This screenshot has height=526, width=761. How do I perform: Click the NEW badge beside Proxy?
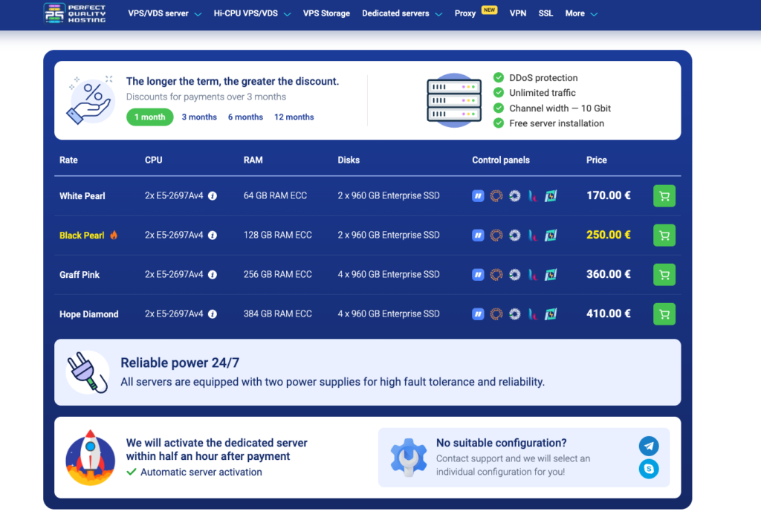pos(489,10)
